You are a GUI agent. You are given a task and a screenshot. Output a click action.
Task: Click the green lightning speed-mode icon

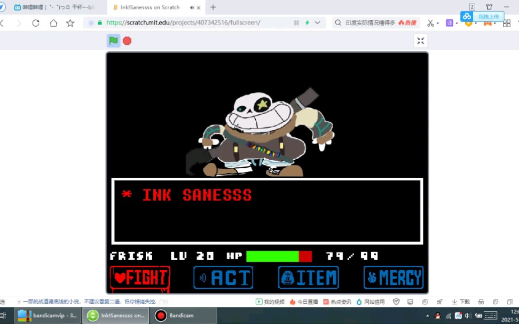pyautogui.click(x=307, y=23)
